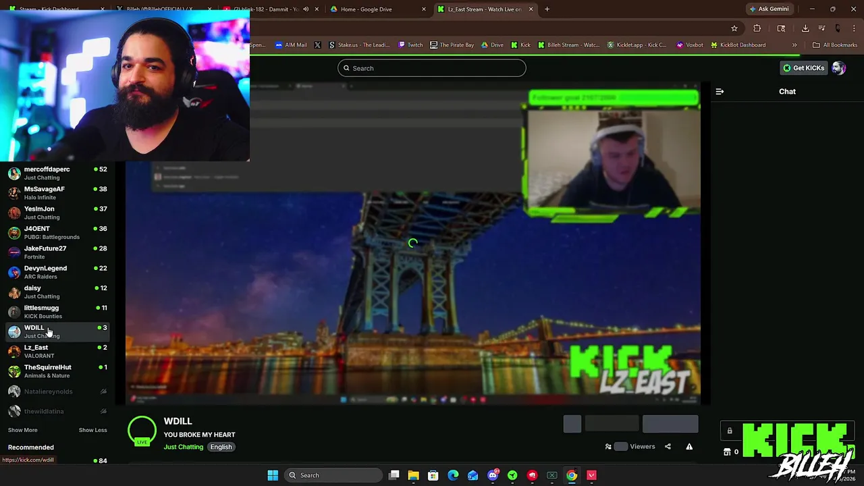
Task: Open the mercoffdaperc channel in sidebar
Action: coord(57,173)
